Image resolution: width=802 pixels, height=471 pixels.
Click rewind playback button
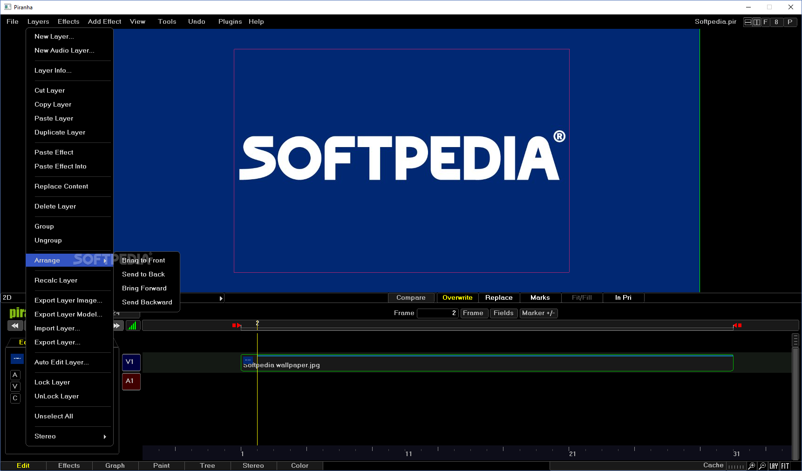click(x=15, y=325)
